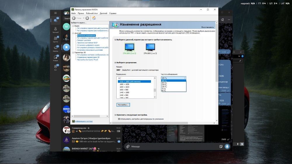Click the NVIDIA back navigation arrow
Screen dimensions: 292x164
pos(74,18)
